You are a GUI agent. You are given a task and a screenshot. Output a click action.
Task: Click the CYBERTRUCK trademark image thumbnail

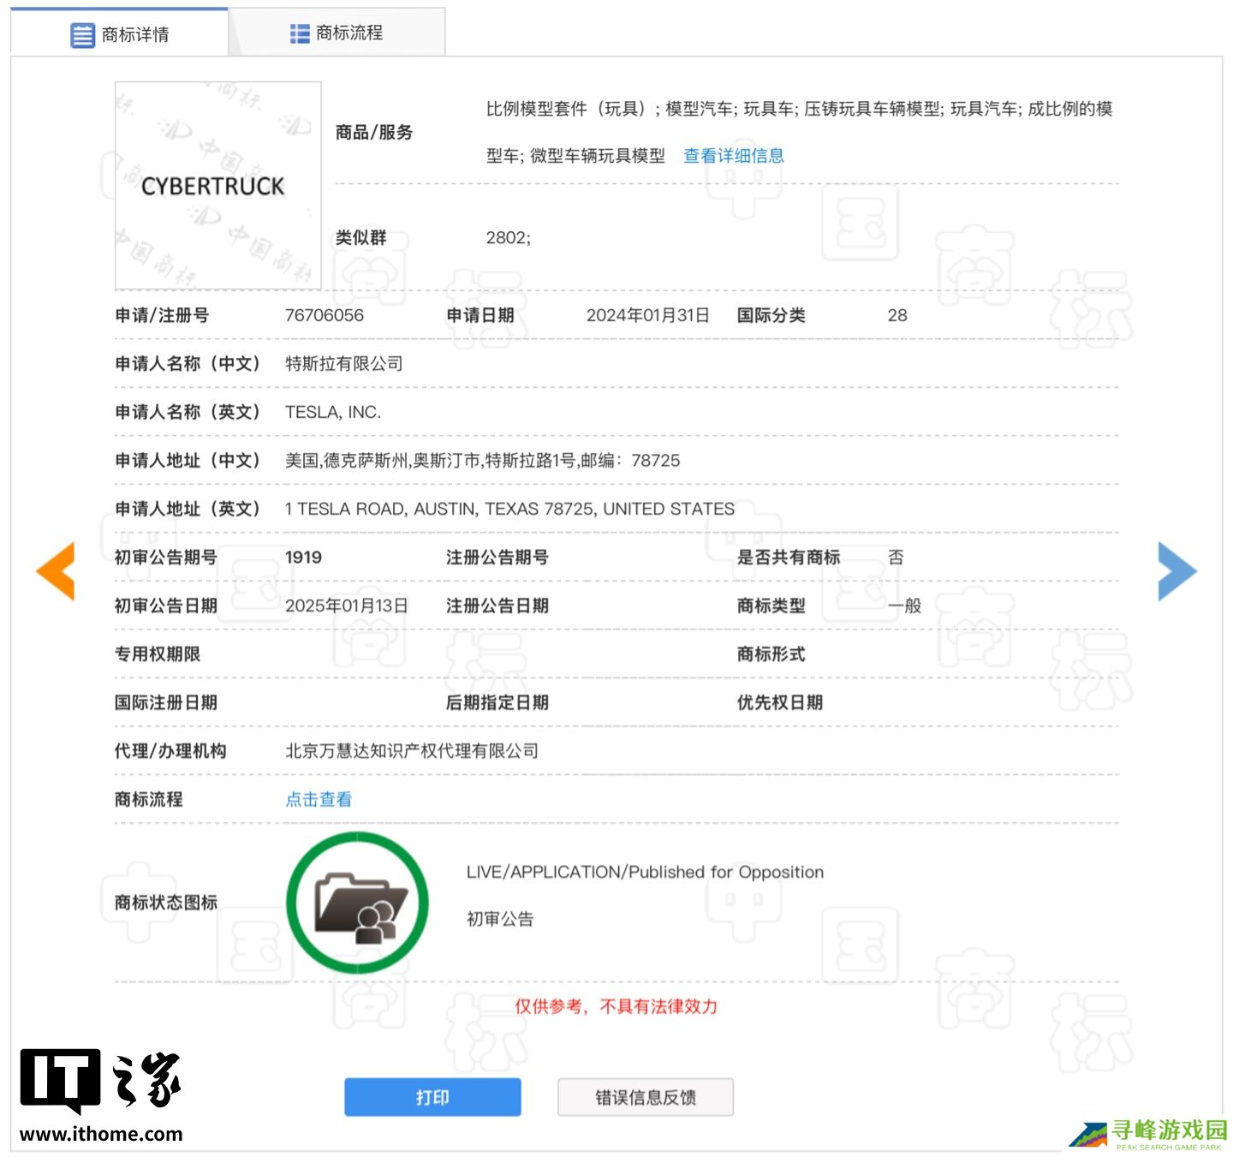218,186
